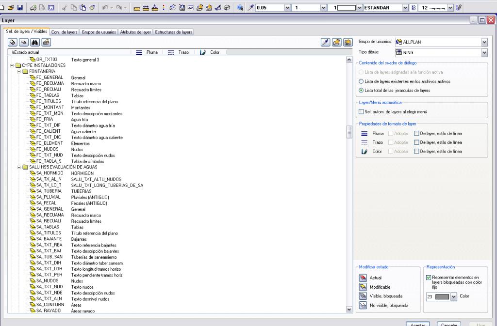Click the globe search toolbar icon
497x326 pixels.
pyautogui.click(x=240, y=8)
